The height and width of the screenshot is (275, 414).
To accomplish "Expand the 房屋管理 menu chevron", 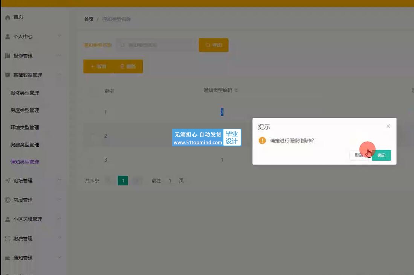I will (60, 199).
